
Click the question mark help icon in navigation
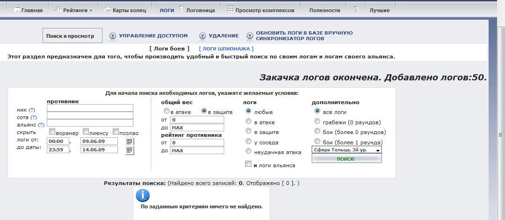click(356, 9)
